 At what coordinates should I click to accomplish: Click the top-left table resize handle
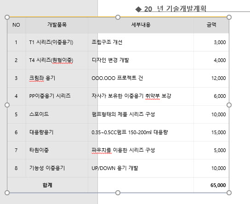point(7,17)
